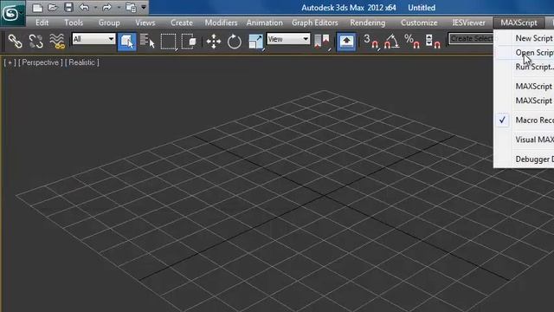Click the Realistic shading label
This screenshot has height=312, width=554.
coord(82,62)
